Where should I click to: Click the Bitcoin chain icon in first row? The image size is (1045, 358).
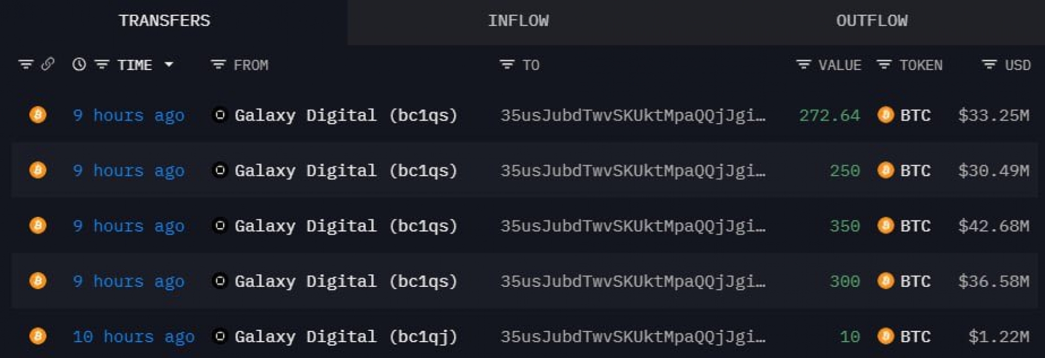click(38, 115)
